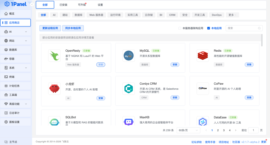The height and width of the screenshot is (145, 270).
Task: Open the 使用手册 link
Action: click(x=210, y=142)
